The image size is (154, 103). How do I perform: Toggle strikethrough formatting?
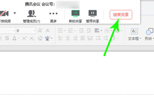7,38
